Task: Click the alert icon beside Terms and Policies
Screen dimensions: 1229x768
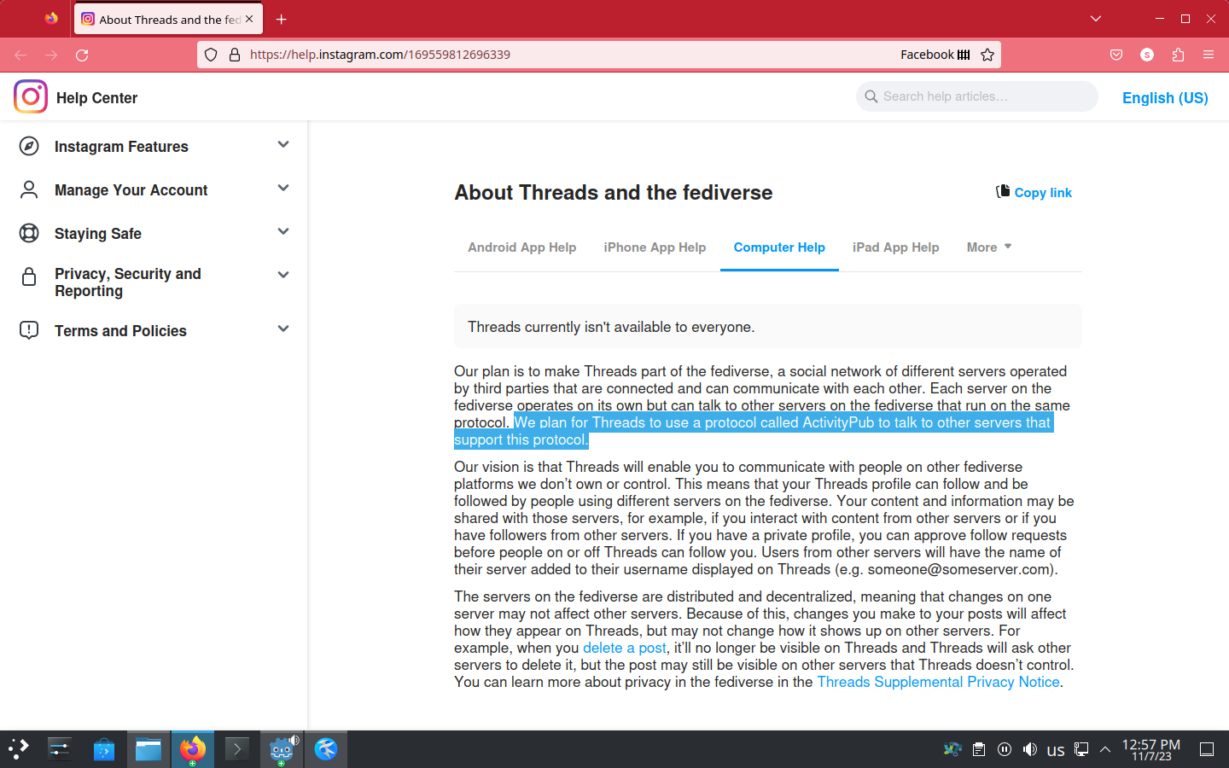Action: (29, 330)
